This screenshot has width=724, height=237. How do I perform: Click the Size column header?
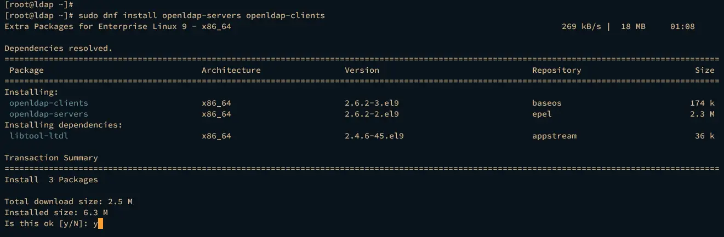(x=705, y=70)
